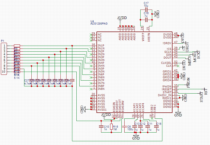The width and height of the screenshot is (210, 145).
Task: Click the 'AVSS1' pin label
Action: pyautogui.click(x=102, y=110)
